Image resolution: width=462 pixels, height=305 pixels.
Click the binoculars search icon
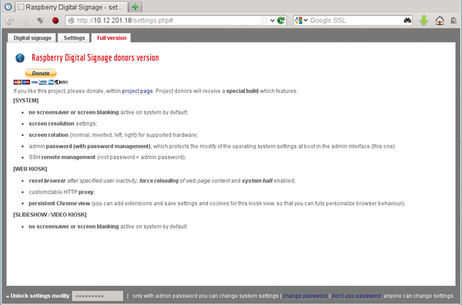[407, 20]
